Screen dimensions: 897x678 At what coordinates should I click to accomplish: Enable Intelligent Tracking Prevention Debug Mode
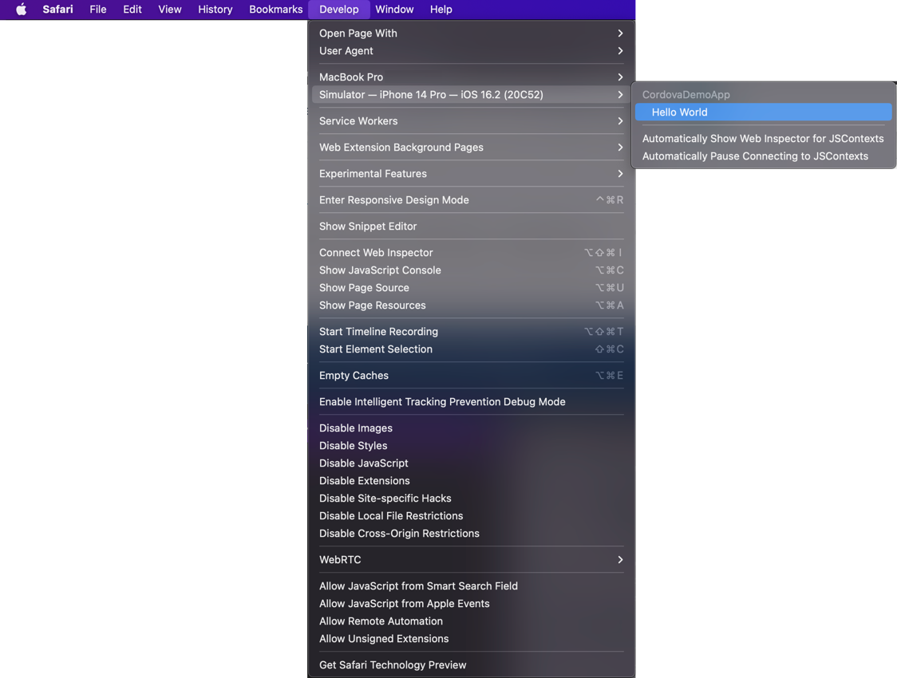point(472,402)
